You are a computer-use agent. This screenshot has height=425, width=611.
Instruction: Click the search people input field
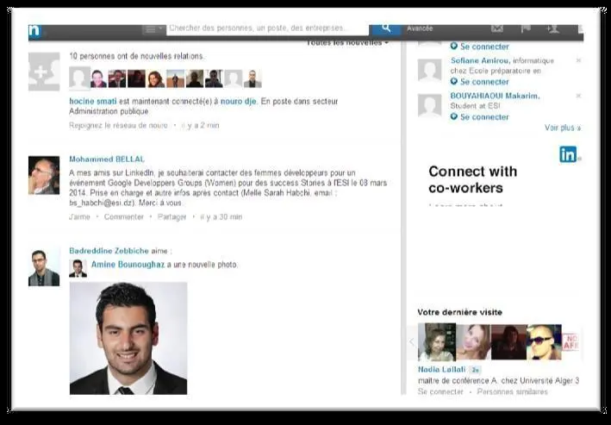click(x=269, y=28)
